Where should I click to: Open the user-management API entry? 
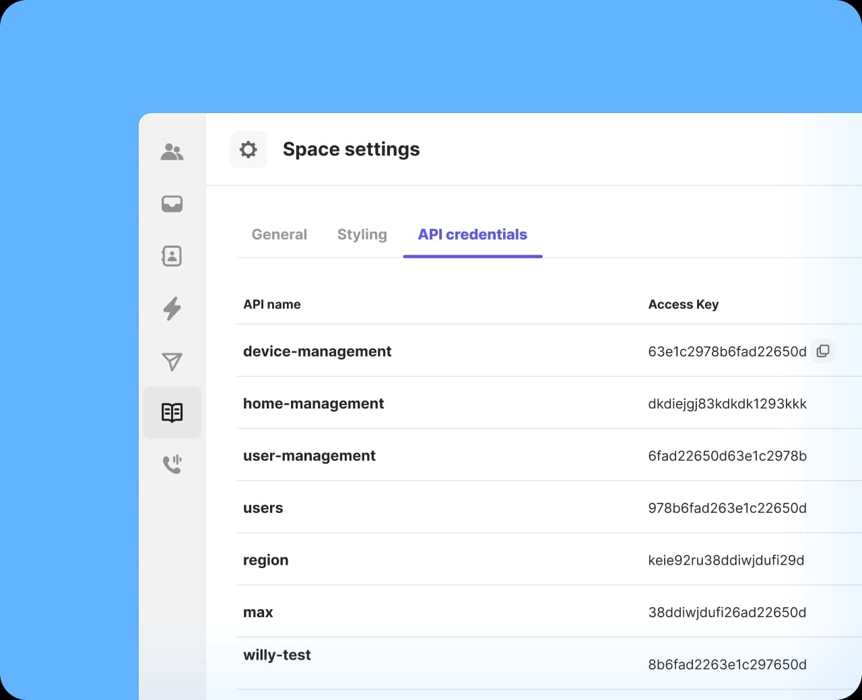coord(309,456)
